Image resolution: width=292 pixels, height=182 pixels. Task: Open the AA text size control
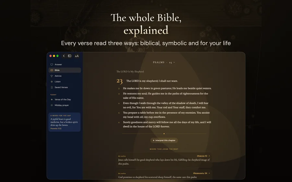point(77,56)
